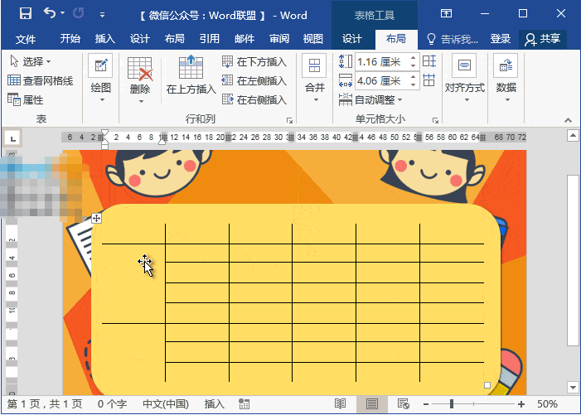The height and width of the screenshot is (415, 581).
Task: Click the distribute columns icon
Action: tap(429, 80)
